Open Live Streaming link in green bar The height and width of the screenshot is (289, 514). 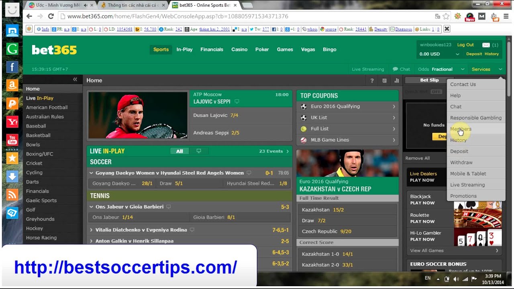(x=368, y=69)
